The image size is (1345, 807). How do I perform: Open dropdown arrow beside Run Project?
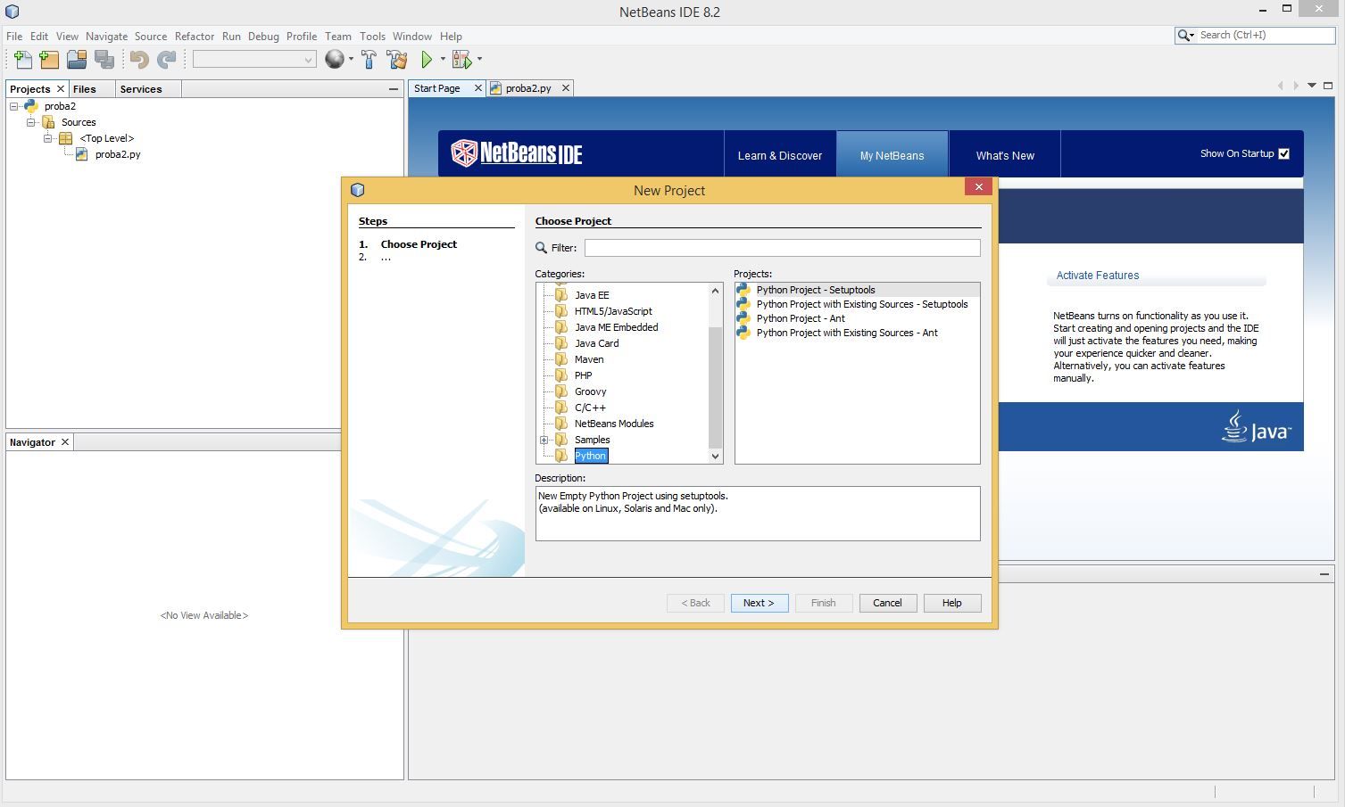(443, 60)
